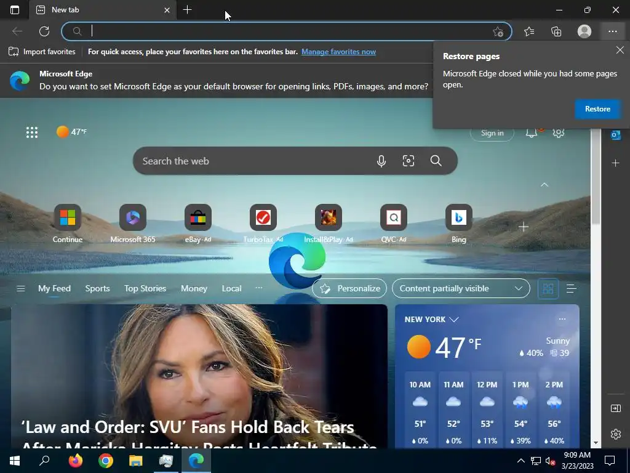
Task: Click the Personalize button
Action: coord(349,288)
